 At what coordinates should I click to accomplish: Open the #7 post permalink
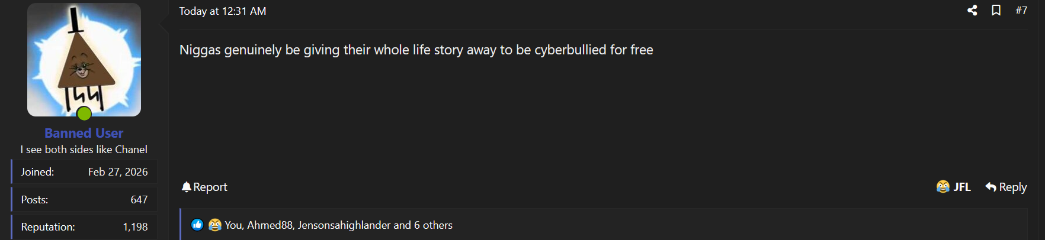(1021, 11)
